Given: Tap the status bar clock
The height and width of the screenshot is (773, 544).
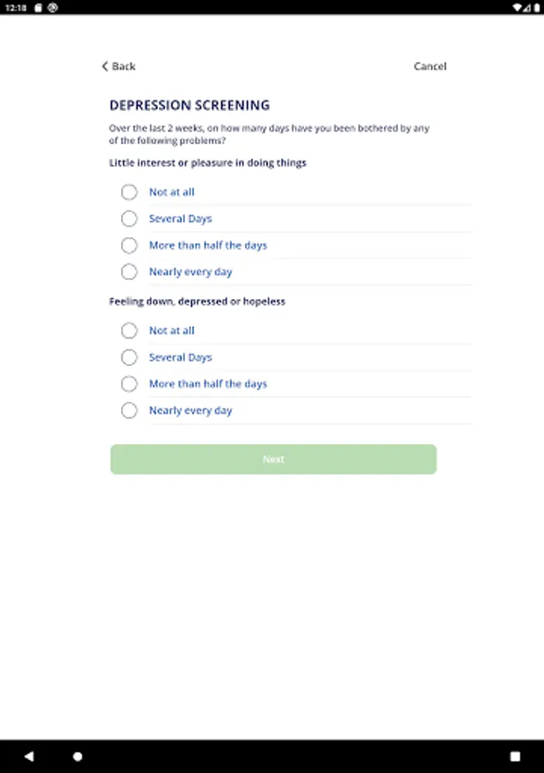Looking at the screenshot, I should pos(15,7).
